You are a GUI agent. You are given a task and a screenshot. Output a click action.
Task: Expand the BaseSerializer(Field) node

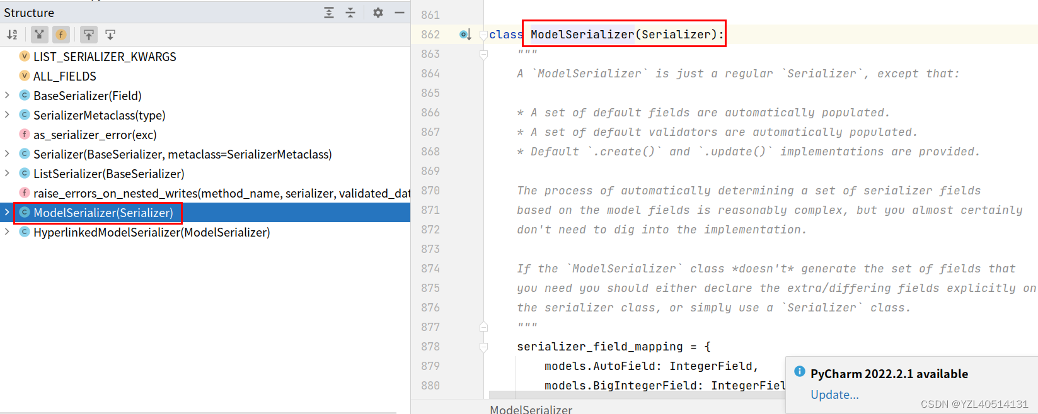(7, 96)
